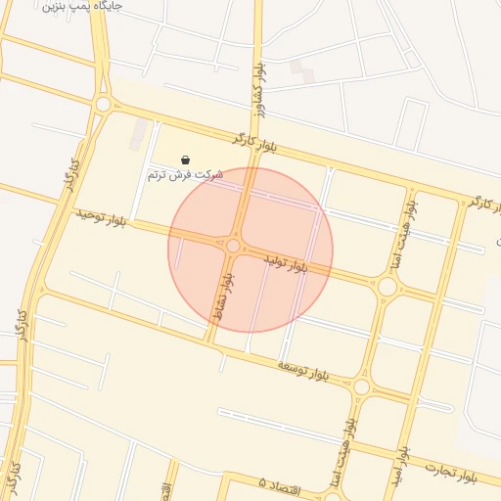This screenshot has height=501, width=501.
Task: Click the بلوار تجارت street label
Action: pos(451,473)
